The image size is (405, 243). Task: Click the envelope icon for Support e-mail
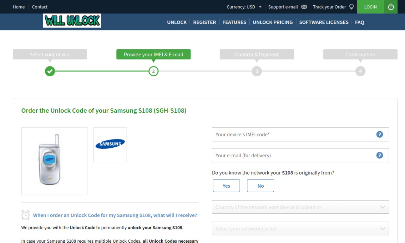[304, 7]
